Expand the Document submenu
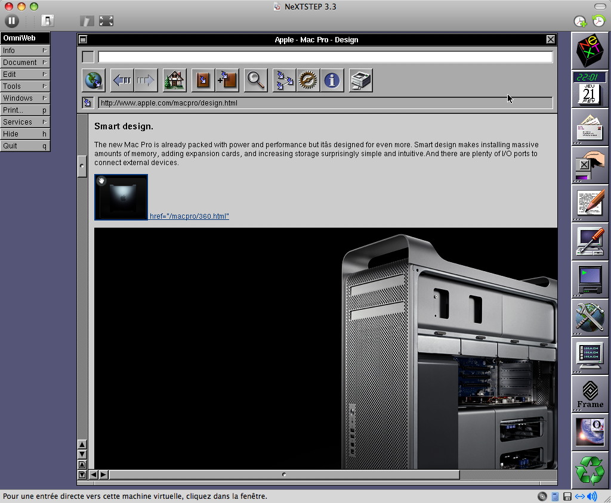 click(25, 63)
